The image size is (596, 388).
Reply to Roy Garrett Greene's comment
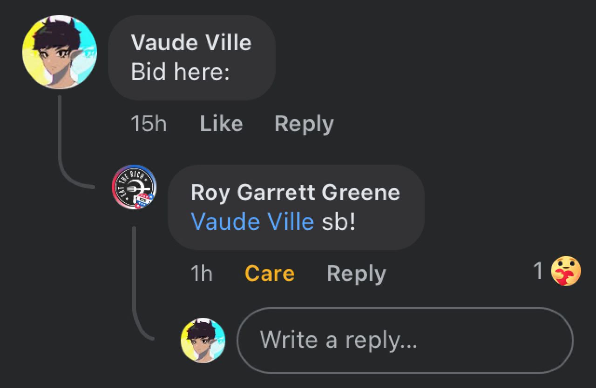coord(356,274)
